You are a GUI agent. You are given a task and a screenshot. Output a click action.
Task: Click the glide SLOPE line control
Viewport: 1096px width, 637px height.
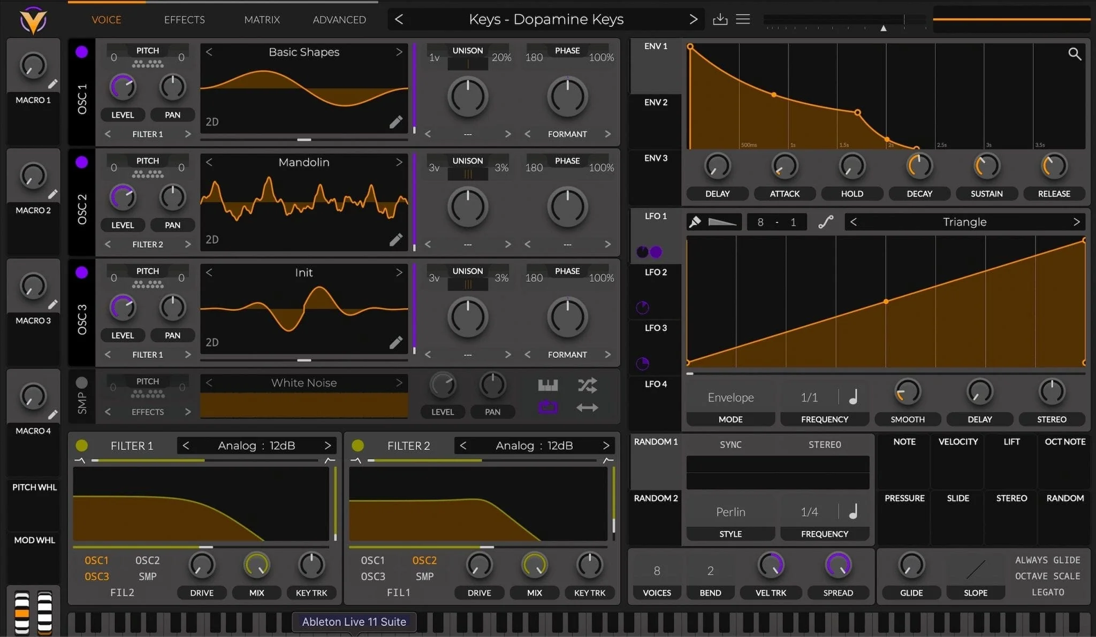(x=976, y=570)
